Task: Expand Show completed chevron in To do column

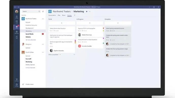Action: (x=74, y=55)
